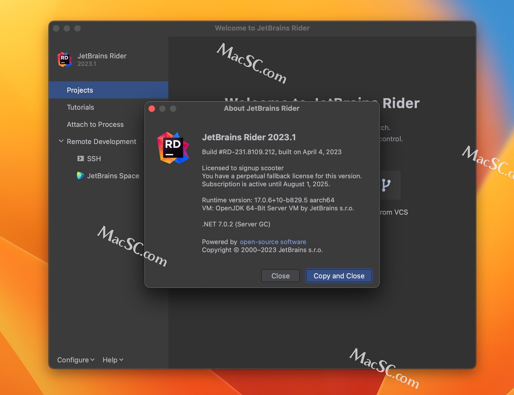Click the 'JetBrains Rider 2023.1' heading
The width and height of the screenshot is (514, 395).
click(249, 137)
